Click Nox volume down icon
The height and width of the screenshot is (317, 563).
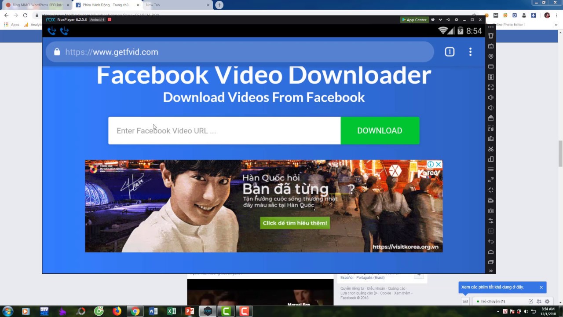coord(491,108)
